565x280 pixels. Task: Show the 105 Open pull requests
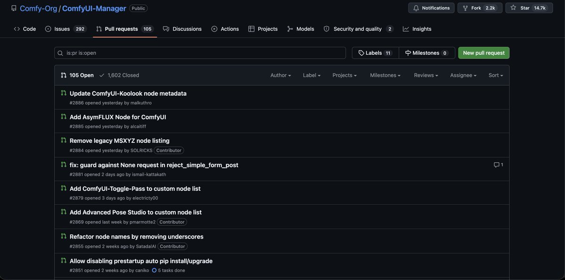coord(77,75)
